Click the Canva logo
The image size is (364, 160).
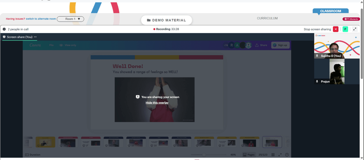[x=35, y=45]
